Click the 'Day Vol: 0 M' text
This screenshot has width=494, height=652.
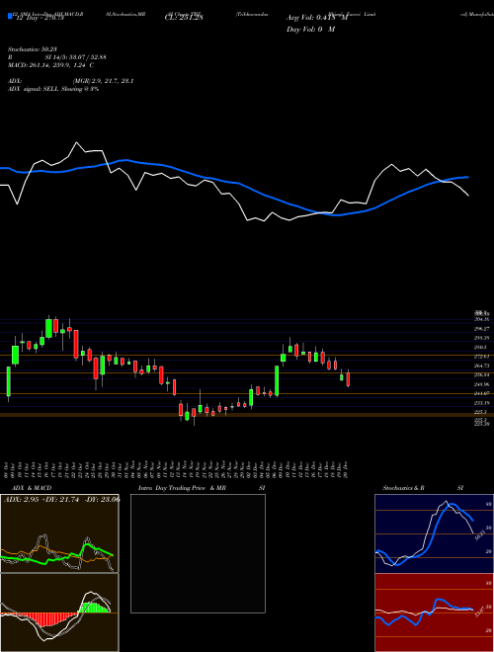coord(310,30)
